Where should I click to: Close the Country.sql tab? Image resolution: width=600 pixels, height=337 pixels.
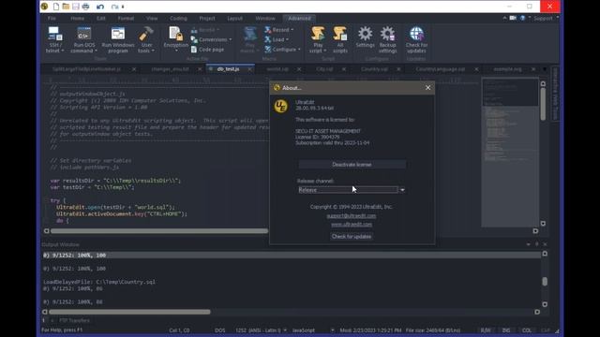pyautogui.click(x=398, y=69)
